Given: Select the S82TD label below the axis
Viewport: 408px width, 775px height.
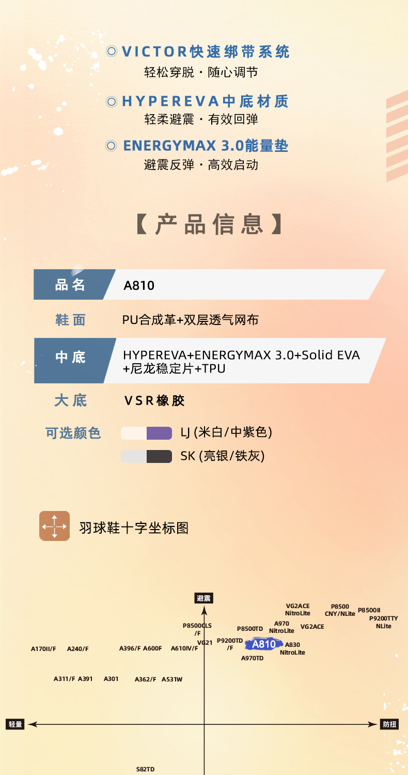Looking at the screenshot, I should tap(145, 769).
